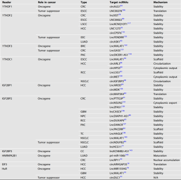Click the reference after lncKCNMB2-AS1

(131, 150)
